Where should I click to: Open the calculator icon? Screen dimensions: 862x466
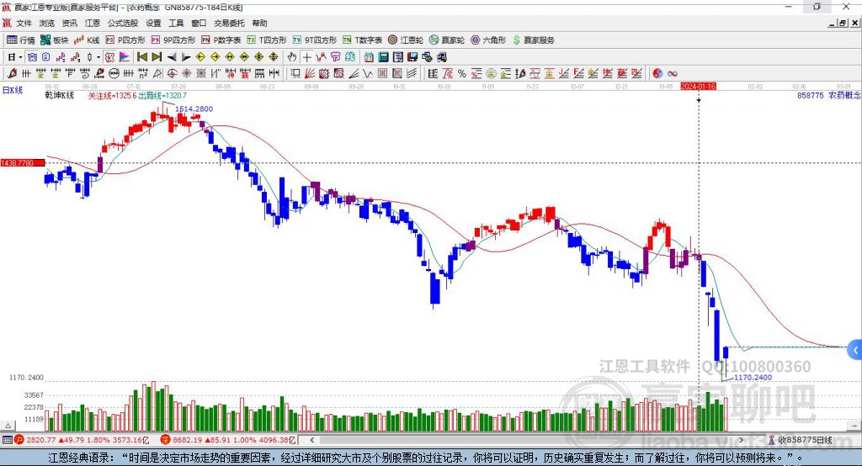pos(384,57)
